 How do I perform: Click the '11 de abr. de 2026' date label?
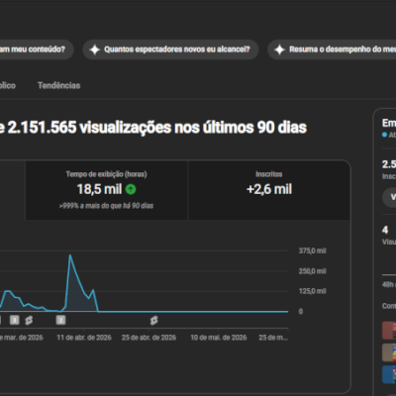[84, 338]
